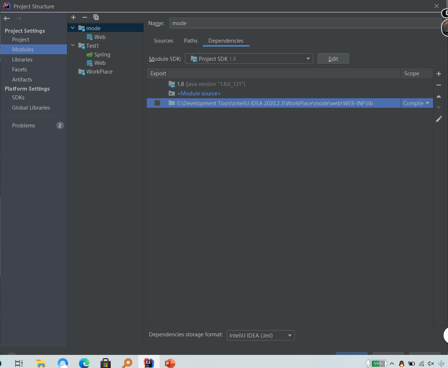Open the Module SDK dropdown
This screenshot has width=448, height=368.
tap(249, 59)
